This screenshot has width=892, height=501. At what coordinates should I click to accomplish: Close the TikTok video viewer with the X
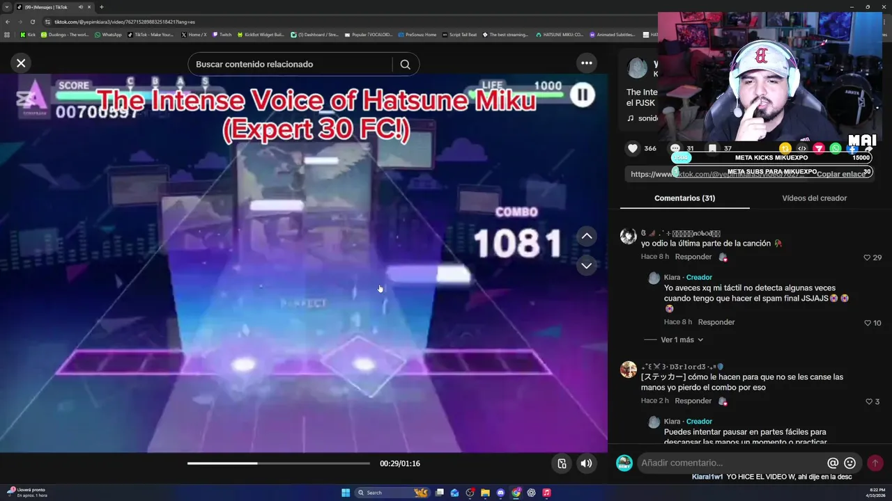[21, 63]
